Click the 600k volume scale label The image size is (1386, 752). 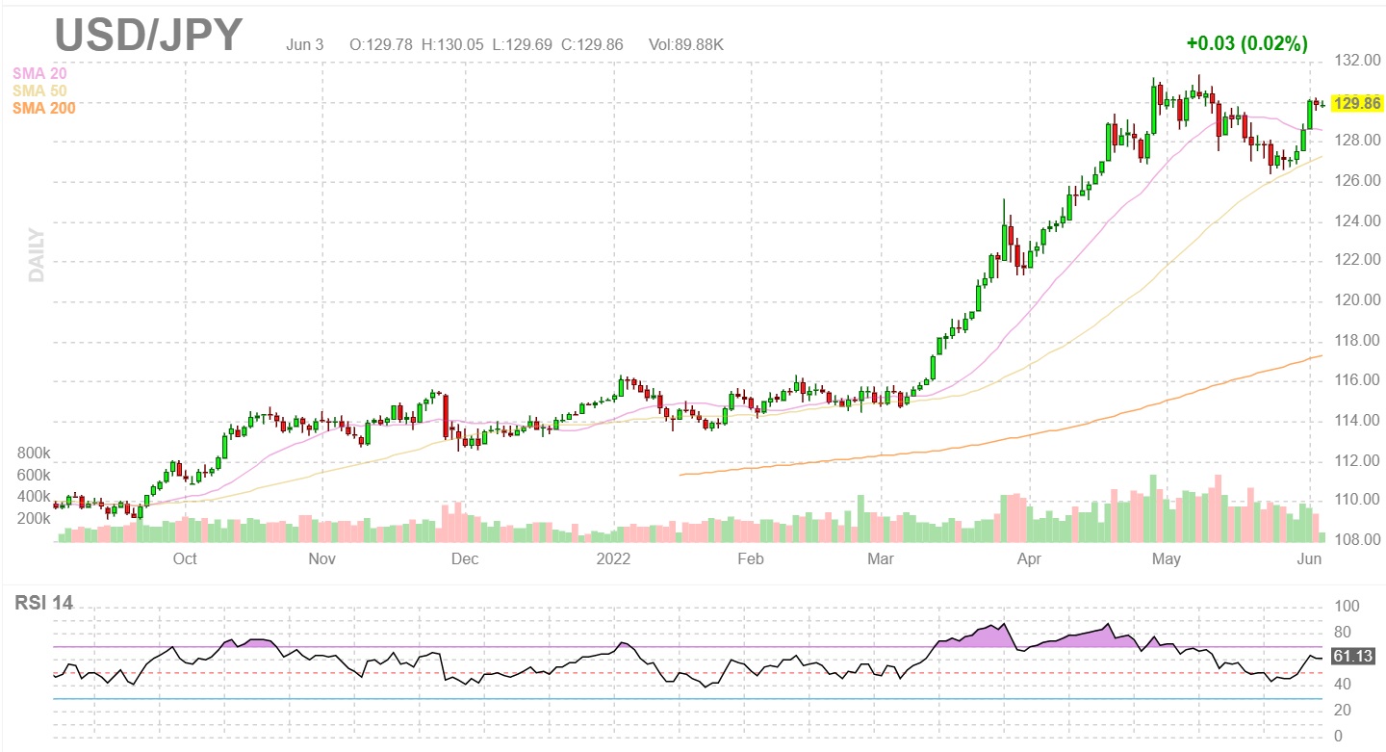point(34,476)
